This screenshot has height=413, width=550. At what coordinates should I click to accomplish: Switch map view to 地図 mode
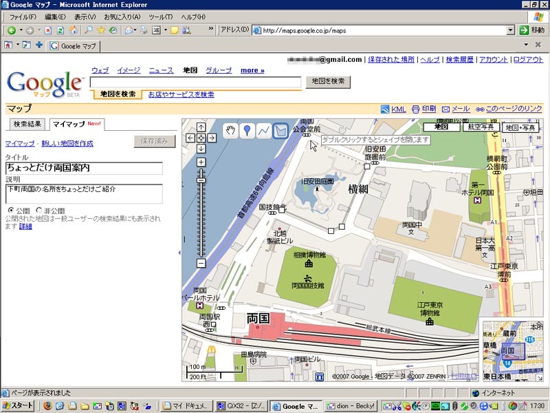(441, 127)
